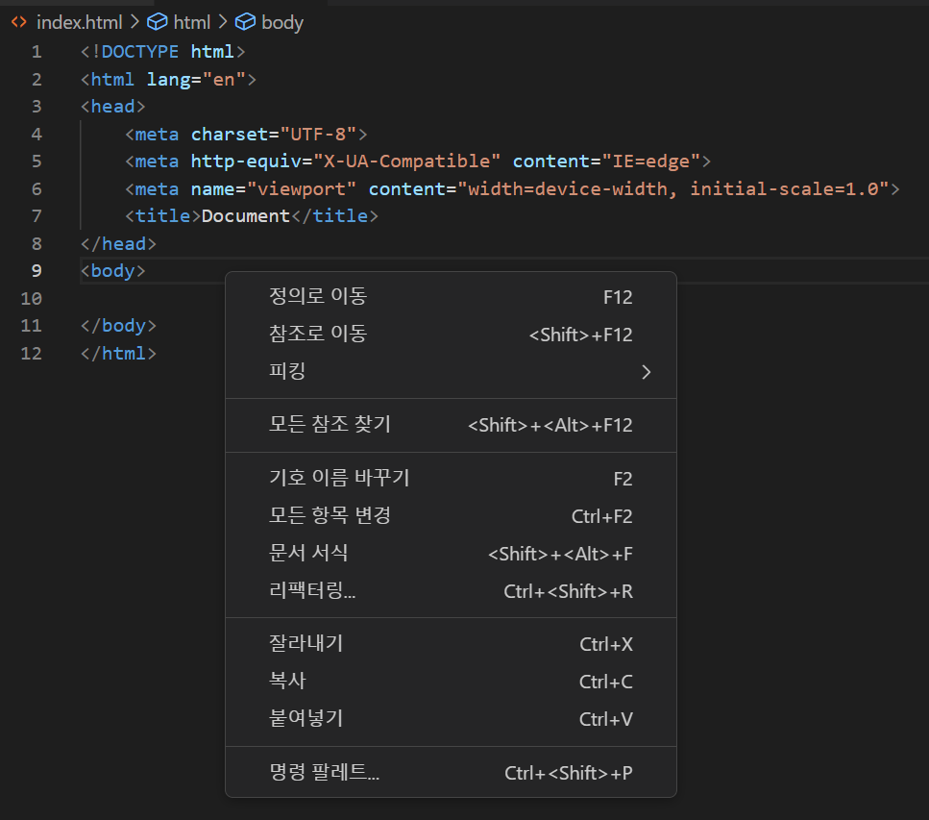This screenshot has width=929, height=820.
Task: Click line number 12 in the gutter
Action: click(32, 354)
